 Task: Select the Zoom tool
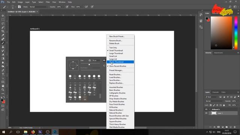point(3,90)
